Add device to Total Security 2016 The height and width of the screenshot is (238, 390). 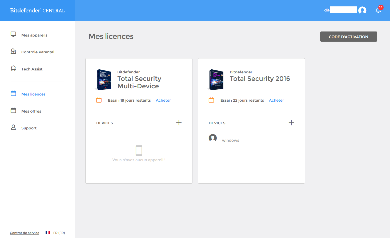[x=291, y=123]
